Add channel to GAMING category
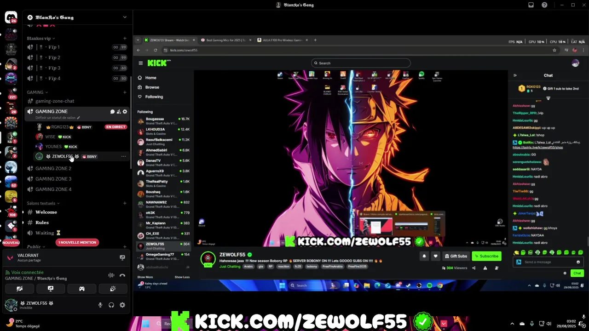The image size is (589, 331). [x=125, y=92]
